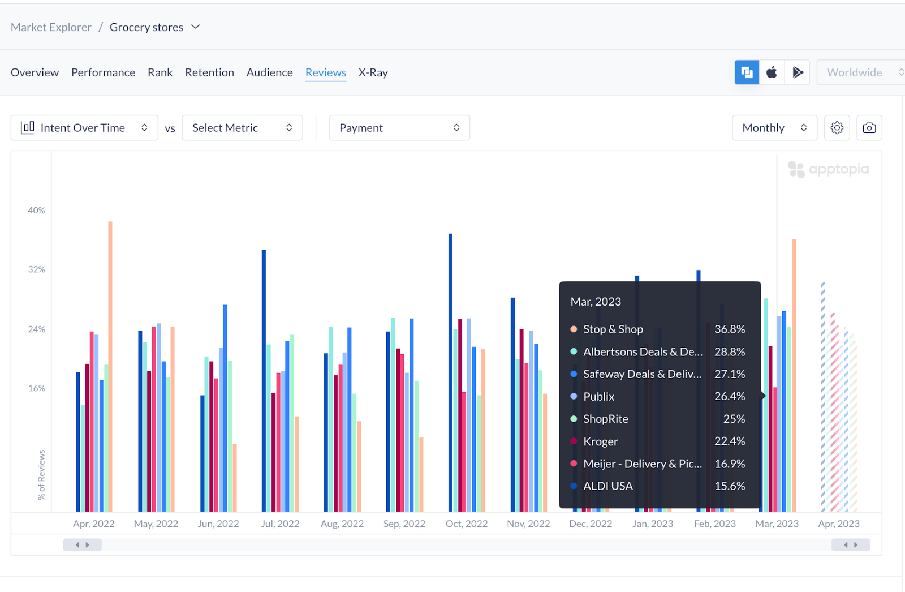
Task: Take chart snapshot with camera icon
Action: tap(869, 128)
